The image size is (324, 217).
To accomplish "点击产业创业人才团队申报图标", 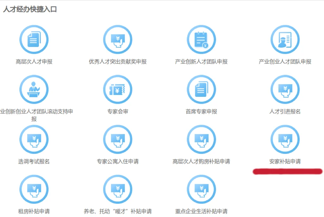I will click(285, 39).
